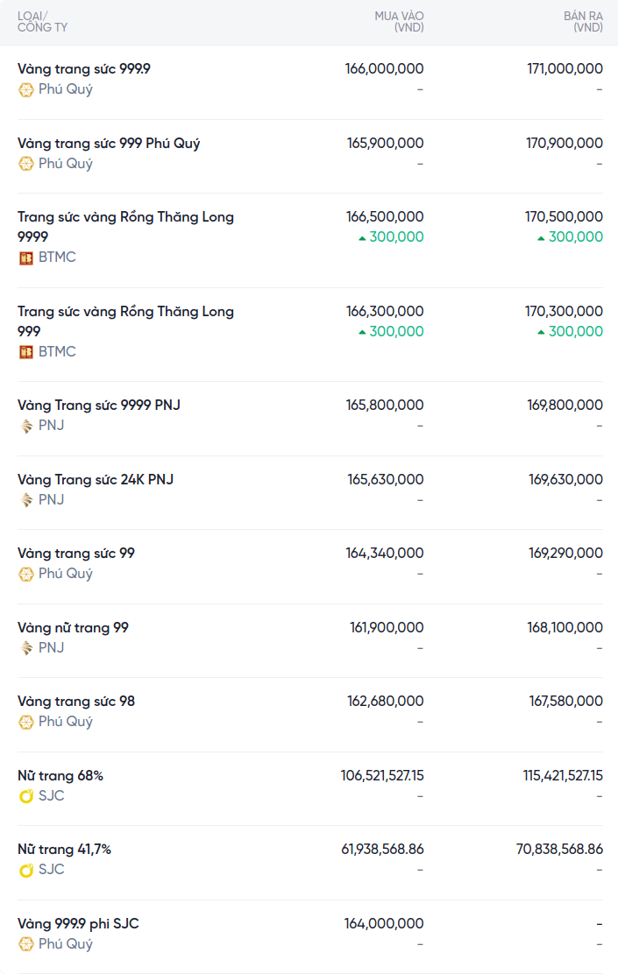Click SJC logo under Nữ trang 41,7%

tap(26, 870)
